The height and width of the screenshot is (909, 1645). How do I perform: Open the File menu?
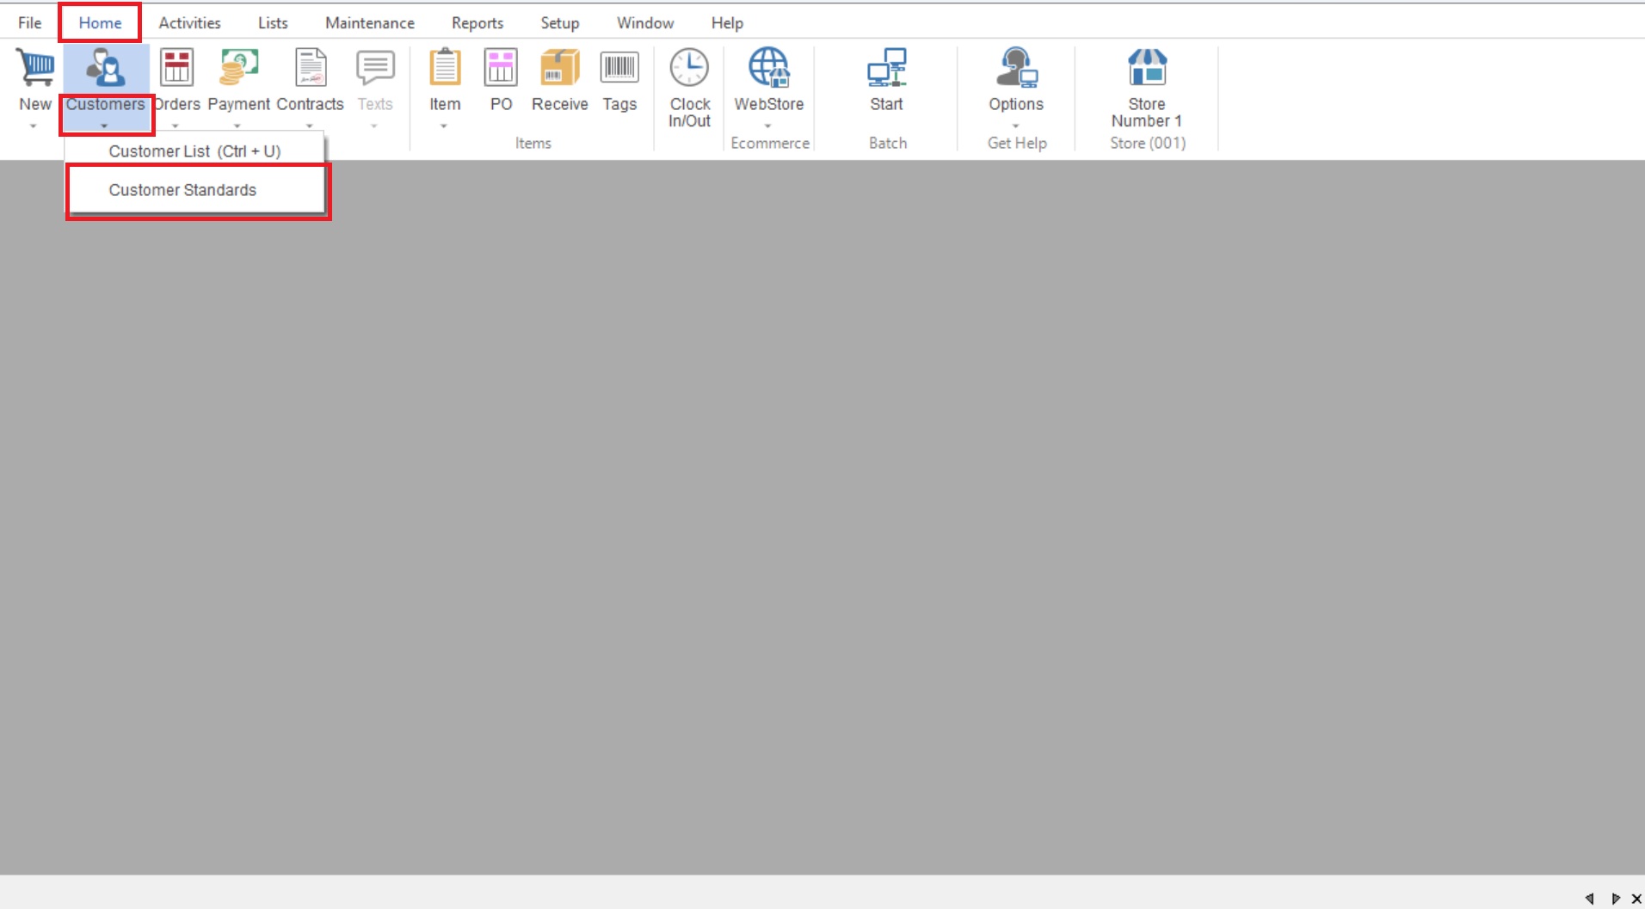point(30,23)
